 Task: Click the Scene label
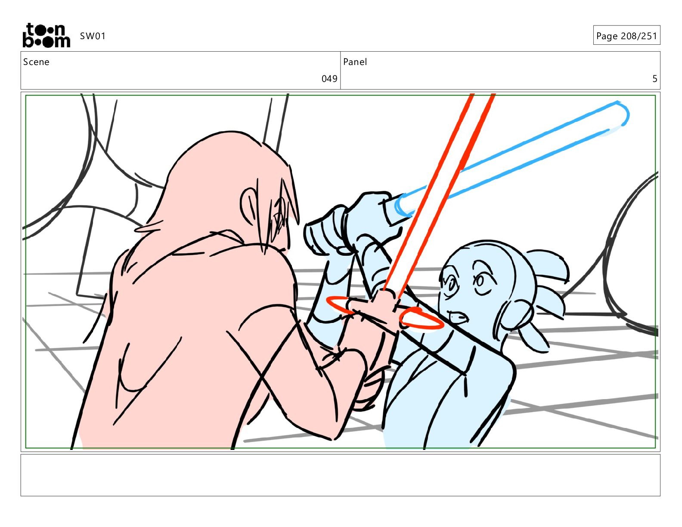click(36, 62)
